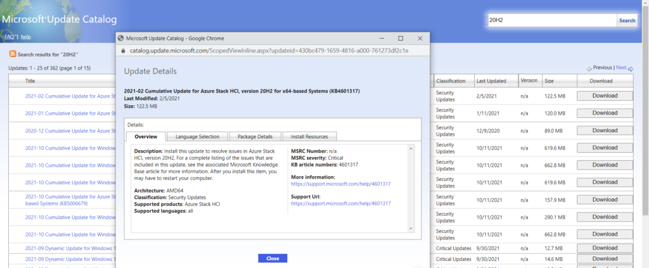The height and width of the screenshot is (268, 649).
Task: Open the KB5006679 based Systems update link
Action: pyautogui.click(x=70, y=200)
